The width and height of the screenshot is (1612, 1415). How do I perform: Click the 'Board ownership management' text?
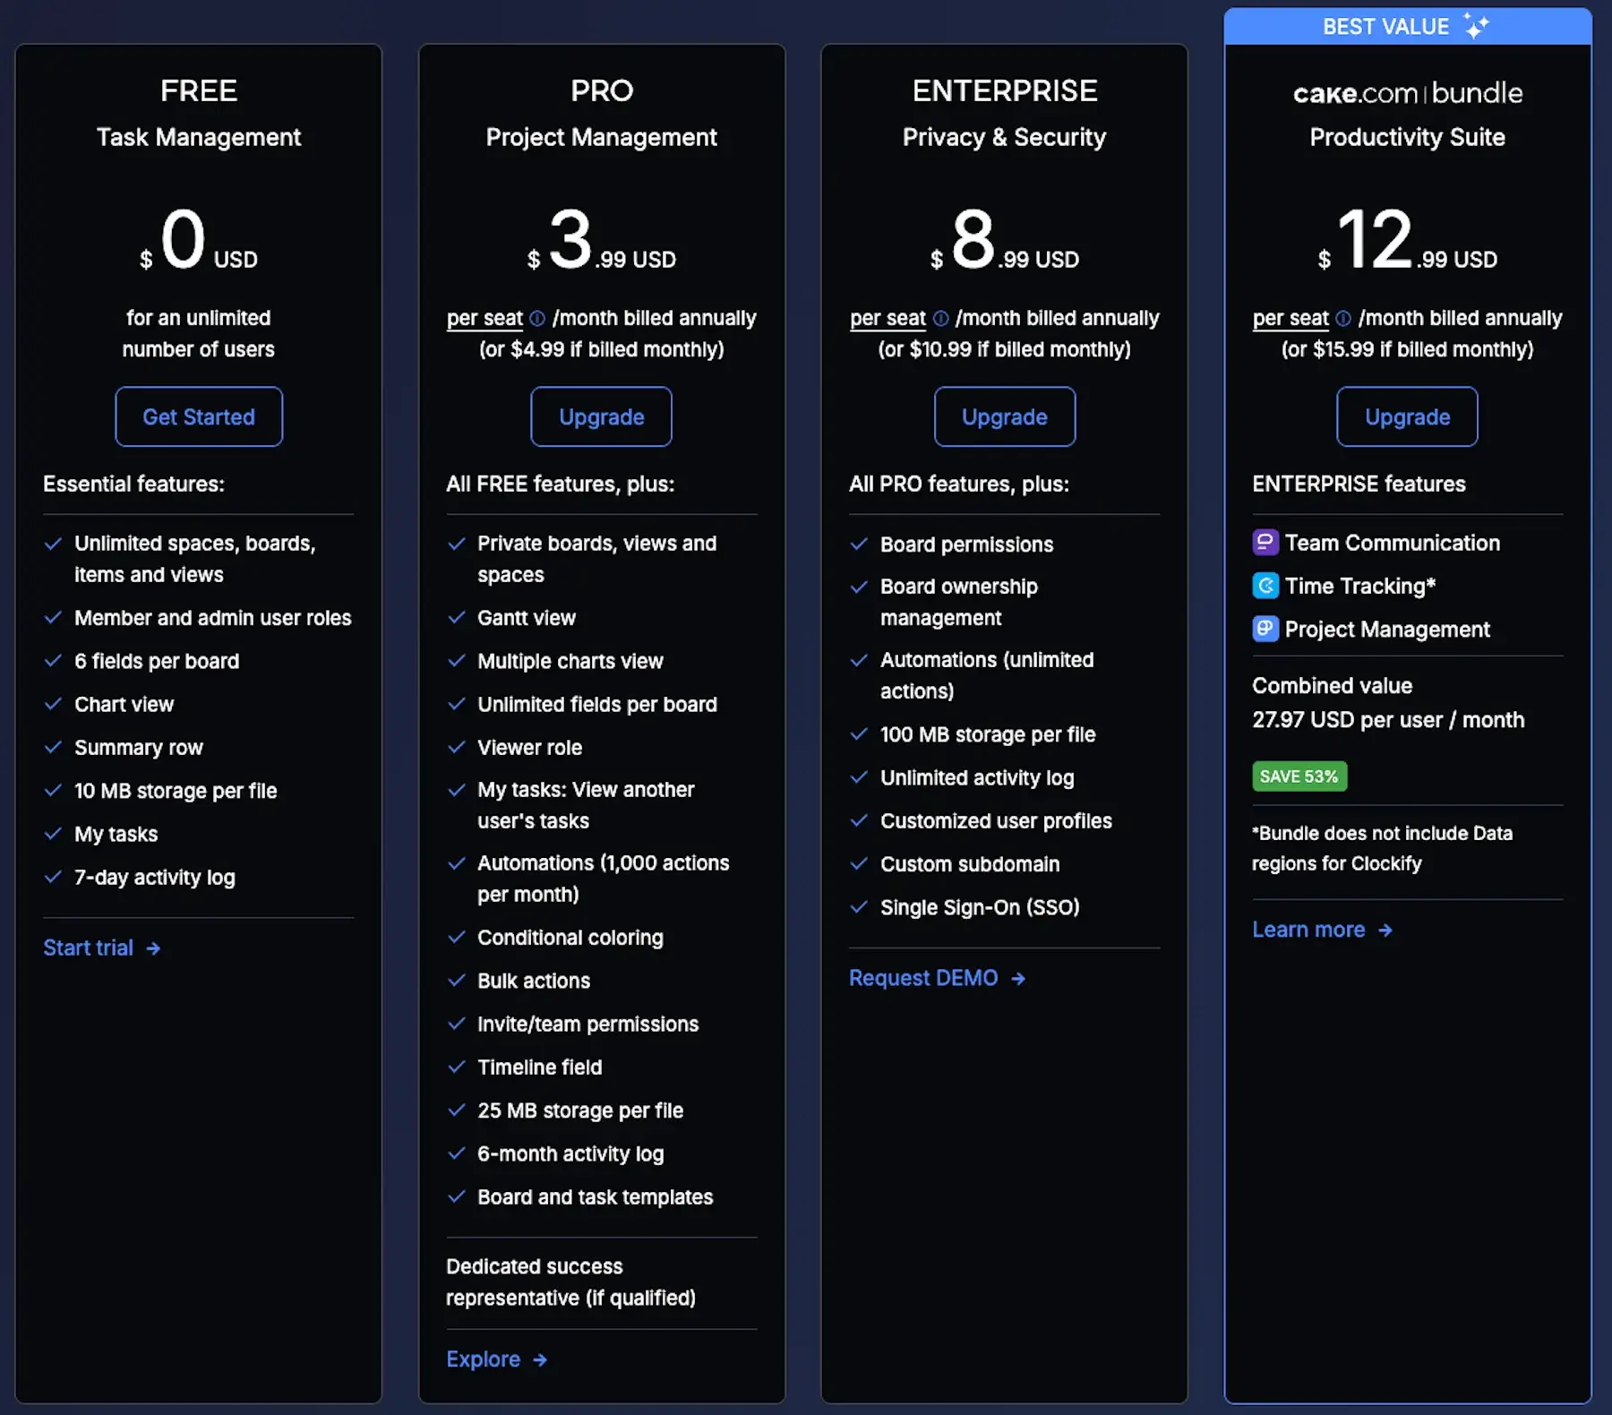click(959, 602)
